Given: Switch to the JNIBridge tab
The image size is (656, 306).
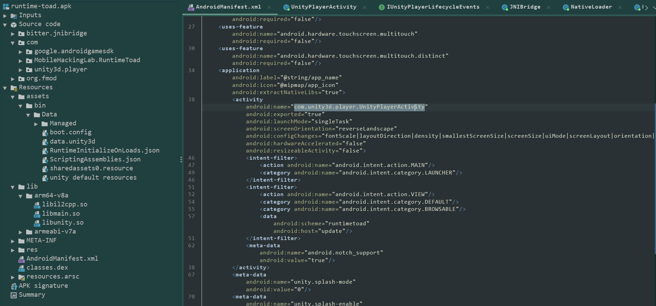Looking at the screenshot, I should click(525, 7).
